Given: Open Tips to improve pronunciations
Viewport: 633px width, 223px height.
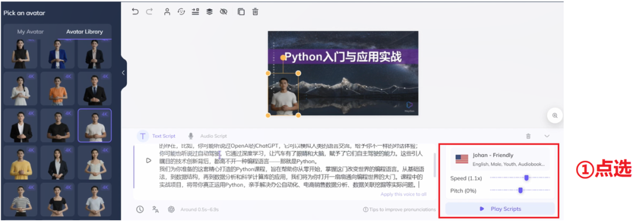Looking at the screenshot, I should tap(399, 210).
